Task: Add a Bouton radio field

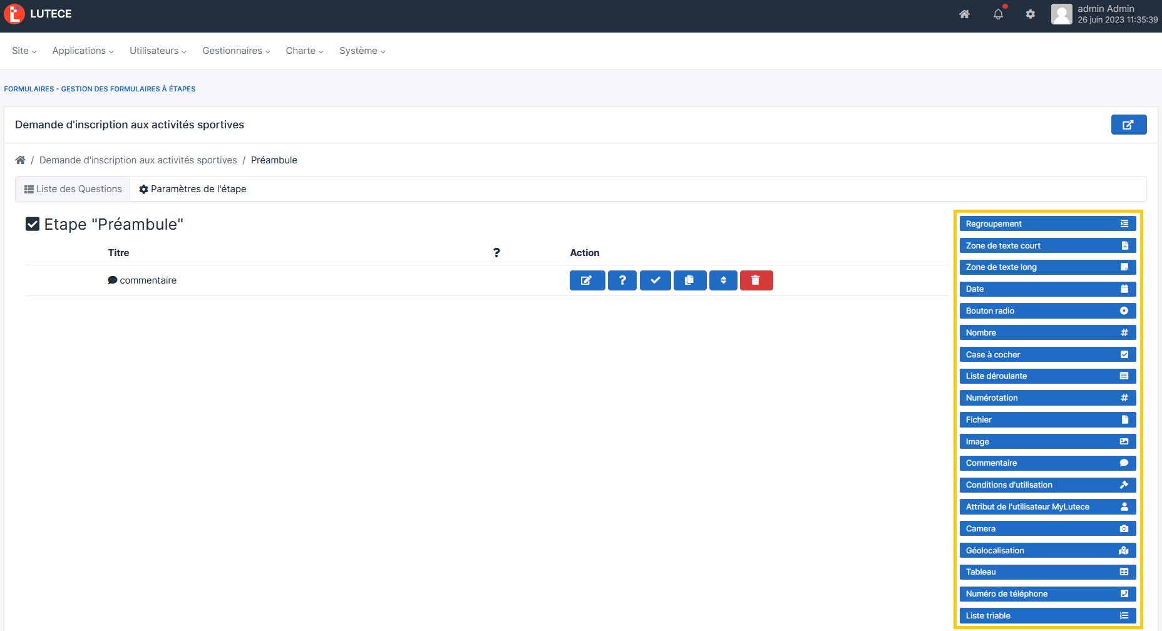Action: coord(1047,311)
